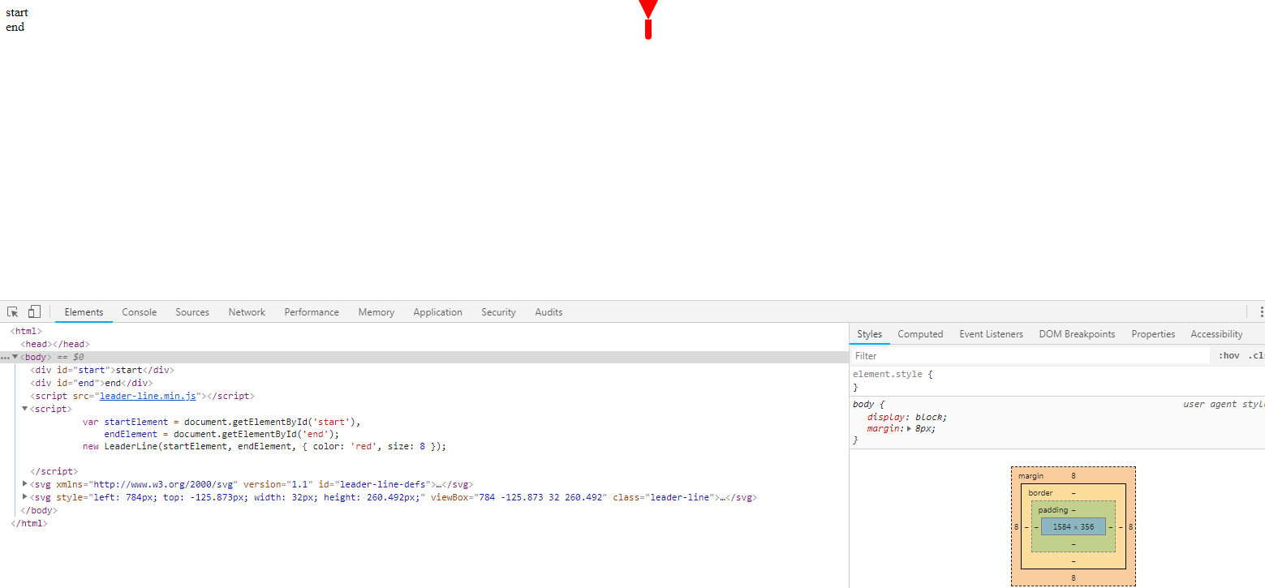Switch to the Network panel

tap(246, 311)
